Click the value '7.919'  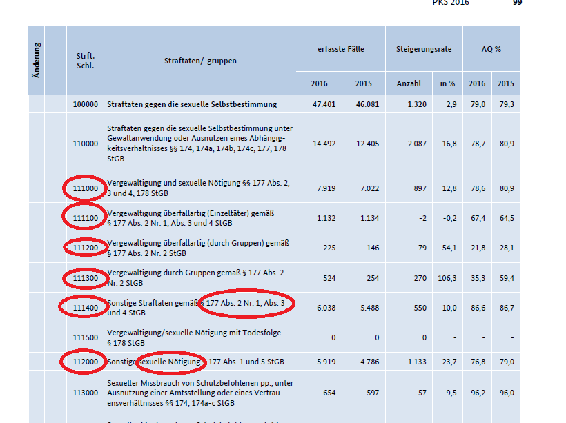(x=326, y=188)
